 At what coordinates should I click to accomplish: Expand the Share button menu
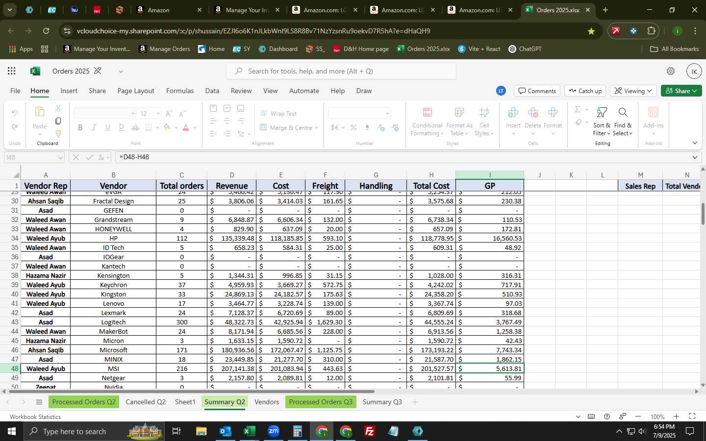pos(694,91)
